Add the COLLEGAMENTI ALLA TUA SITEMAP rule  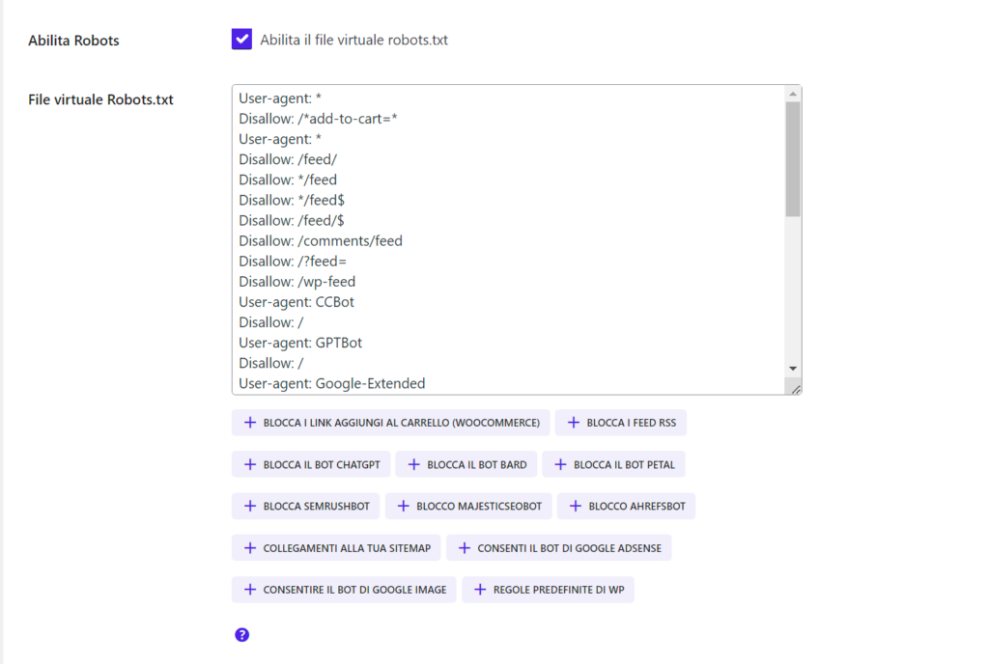[x=336, y=547]
